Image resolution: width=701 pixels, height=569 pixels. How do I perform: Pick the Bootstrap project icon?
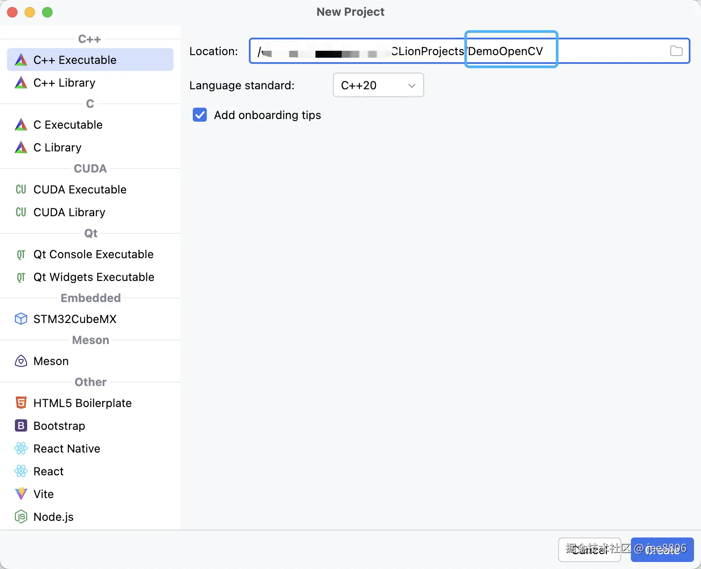pyautogui.click(x=21, y=425)
